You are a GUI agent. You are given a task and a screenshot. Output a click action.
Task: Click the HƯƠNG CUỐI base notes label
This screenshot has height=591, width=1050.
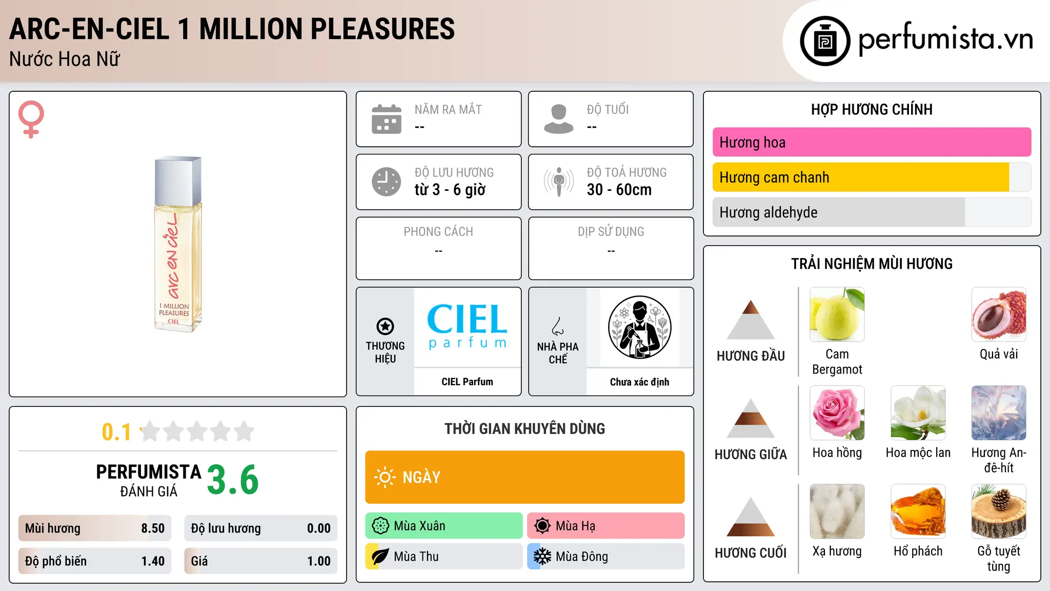(x=751, y=553)
